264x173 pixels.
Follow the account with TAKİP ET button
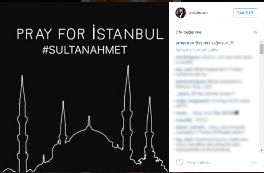coord(245,13)
